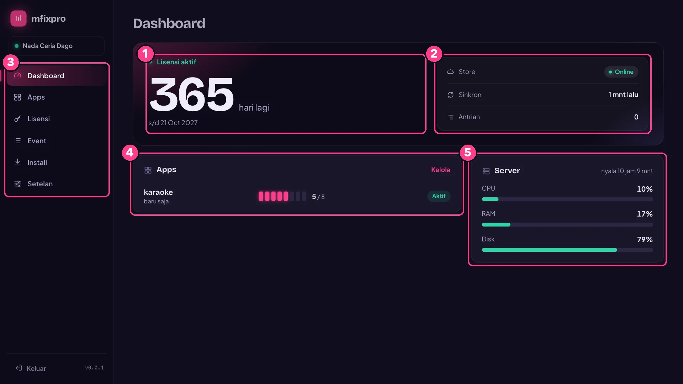Click the karaoke app name

158,192
